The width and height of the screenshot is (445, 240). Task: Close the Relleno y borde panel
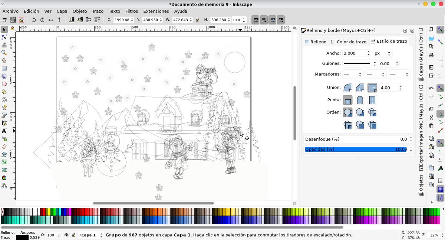click(x=412, y=31)
